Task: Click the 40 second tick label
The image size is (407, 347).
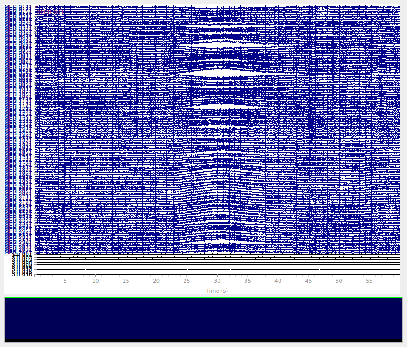Action: point(278,281)
